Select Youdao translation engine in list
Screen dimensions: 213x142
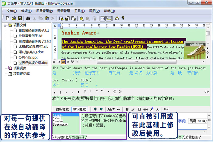click(58, 121)
